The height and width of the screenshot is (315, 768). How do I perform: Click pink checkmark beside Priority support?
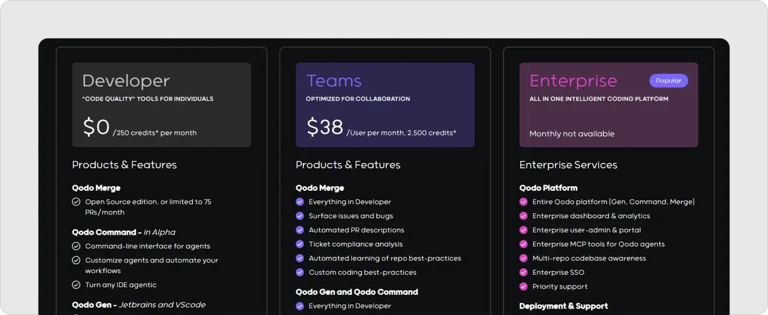point(524,286)
